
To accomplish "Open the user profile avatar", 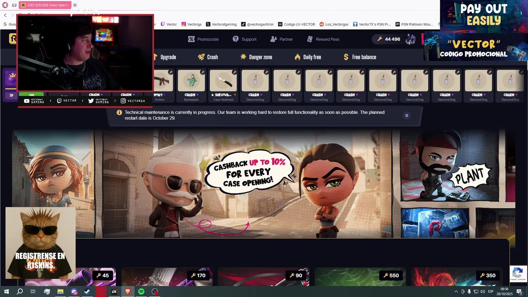I will click(410, 39).
